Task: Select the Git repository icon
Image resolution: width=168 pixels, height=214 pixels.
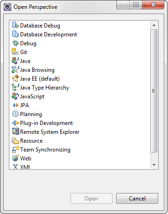Action: 15,52
